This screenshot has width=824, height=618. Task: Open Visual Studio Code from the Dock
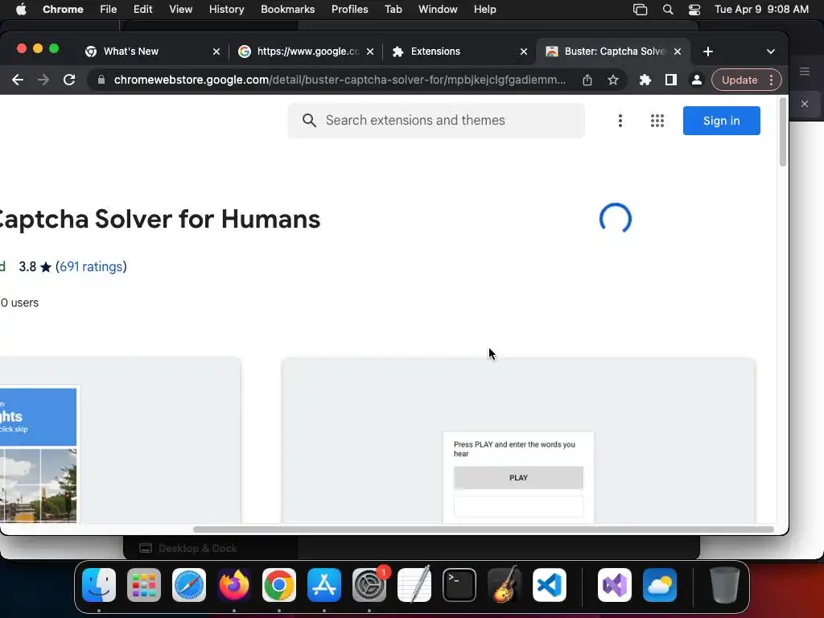[x=549, y=585]
